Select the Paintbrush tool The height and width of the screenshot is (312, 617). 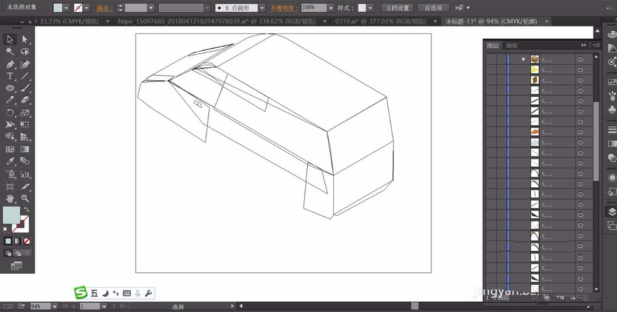(25, 89)
